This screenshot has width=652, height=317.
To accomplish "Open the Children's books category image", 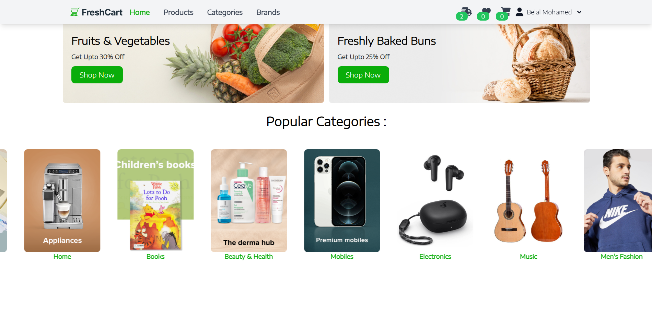I will tap(155, 201).
